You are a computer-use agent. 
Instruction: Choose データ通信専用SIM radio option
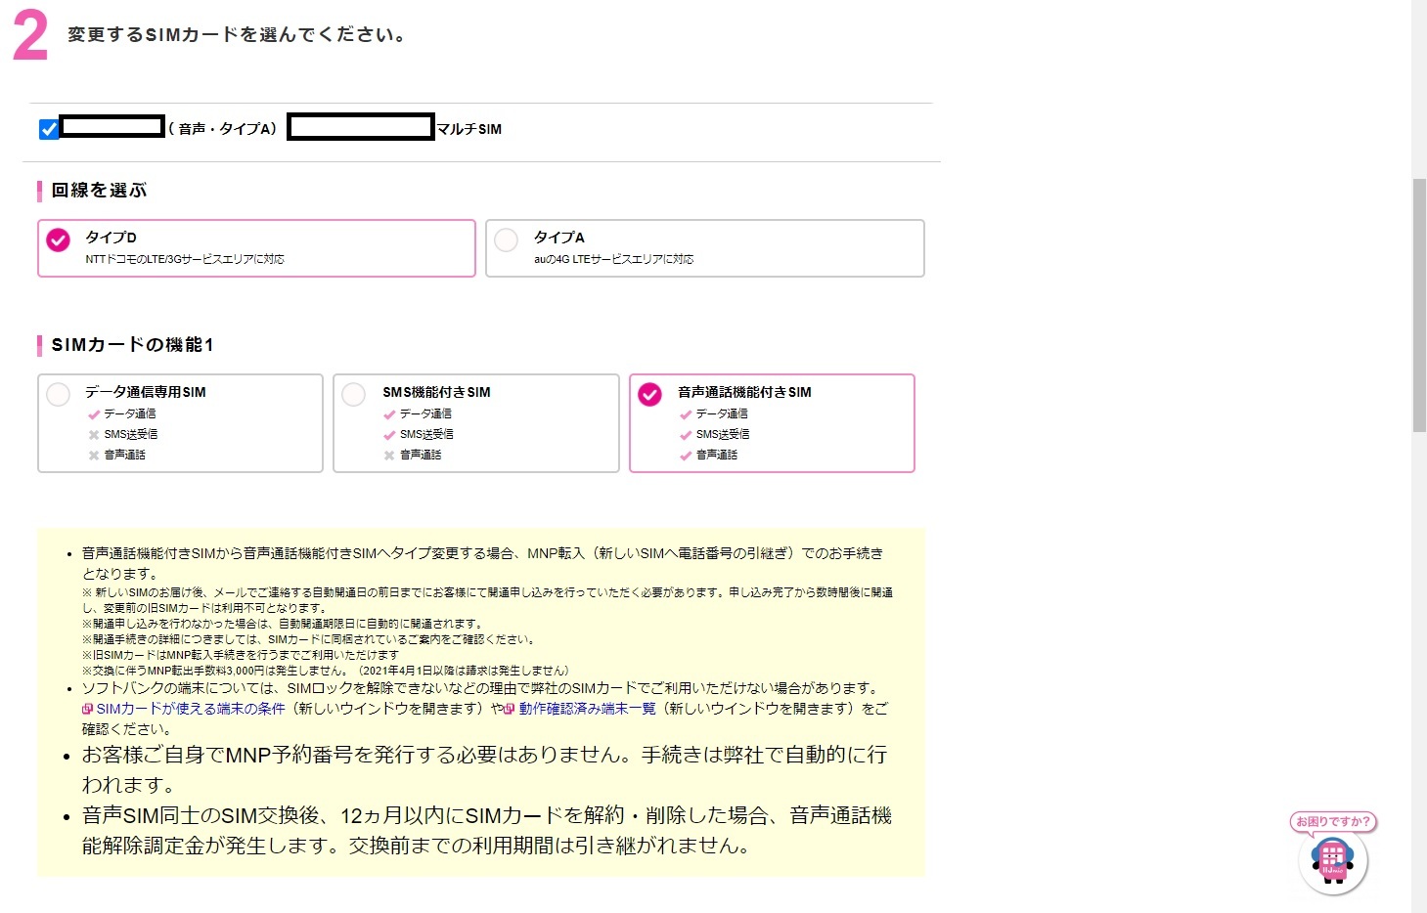pyautogui.click(x=59, y=394)
